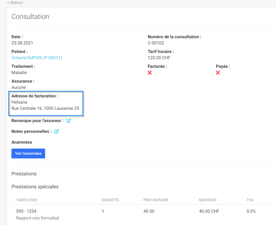Click the MONTANT column header
The image size is (276, 225).
tap(208, 200)
